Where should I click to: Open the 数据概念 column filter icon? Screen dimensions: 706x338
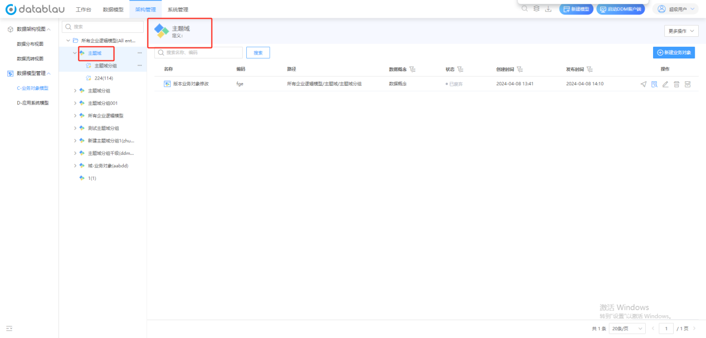coord(412,69)
